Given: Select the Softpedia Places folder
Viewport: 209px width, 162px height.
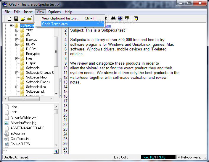Looking at the screenshot, I should click(x=38, y=82).
